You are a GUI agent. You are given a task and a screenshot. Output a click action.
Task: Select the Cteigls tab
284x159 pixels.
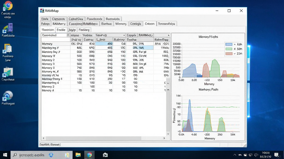point(136,24)
